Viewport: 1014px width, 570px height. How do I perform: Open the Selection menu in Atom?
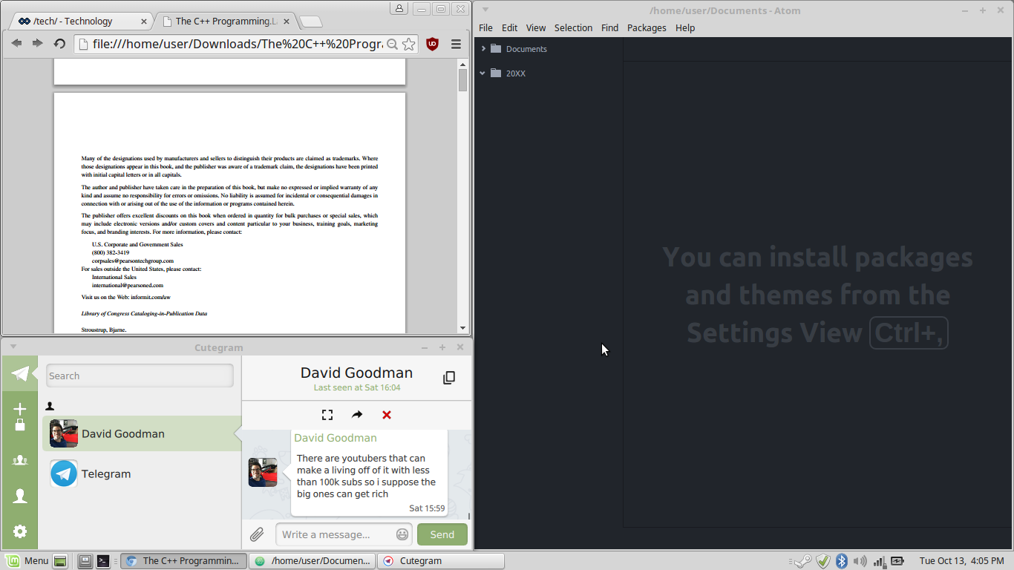(x=573, y=27)
